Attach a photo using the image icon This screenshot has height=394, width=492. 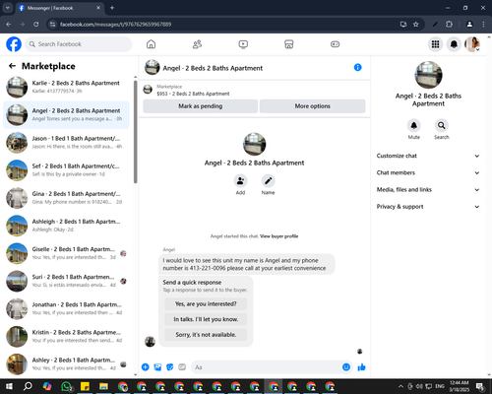(x=157, y=367)
